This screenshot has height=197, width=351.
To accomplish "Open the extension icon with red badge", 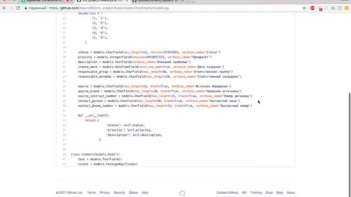I will (320, 9).
